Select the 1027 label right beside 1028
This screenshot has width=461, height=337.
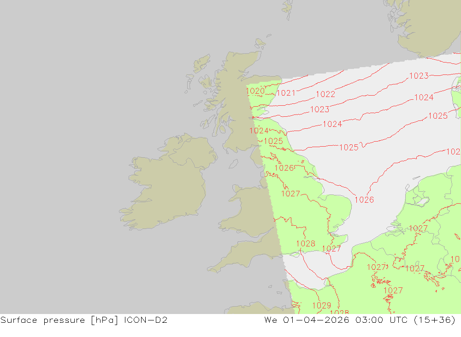pos(331,249)
